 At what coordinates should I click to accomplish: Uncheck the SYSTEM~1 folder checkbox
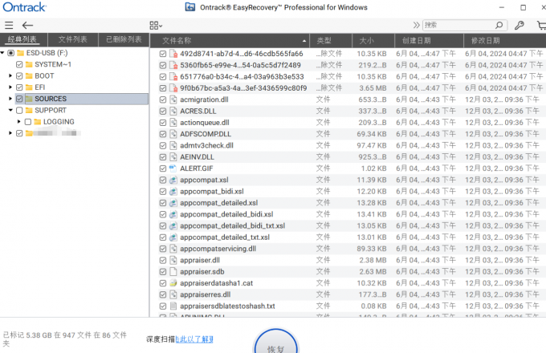(x=19, y=64)
